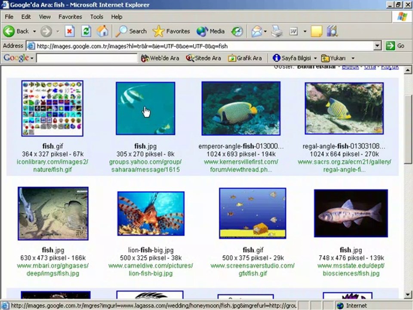413x310 pixels.
Task: Click the www.kernersvillefirst.com link text
Action: pyautogui.click(x=241, y=161)
